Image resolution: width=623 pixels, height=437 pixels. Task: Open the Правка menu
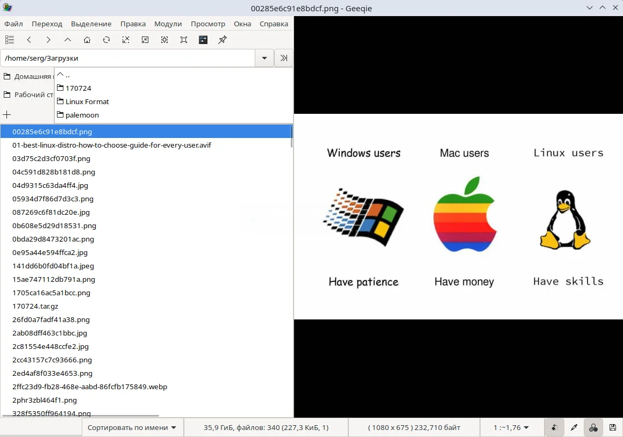click(x=133, y=24)
